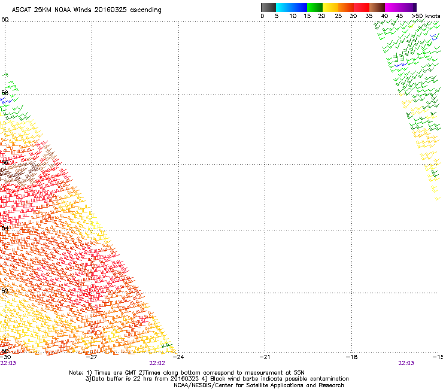
Task: Select the orange 25-30 knots legend segment
Action: (x=346, y=7)
